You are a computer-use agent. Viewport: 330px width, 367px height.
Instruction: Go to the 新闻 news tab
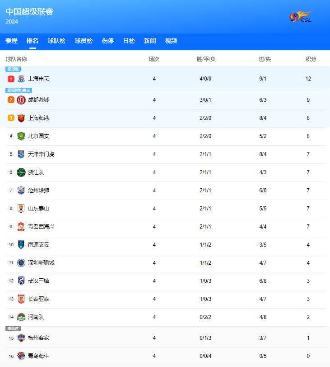pos(150,41)
